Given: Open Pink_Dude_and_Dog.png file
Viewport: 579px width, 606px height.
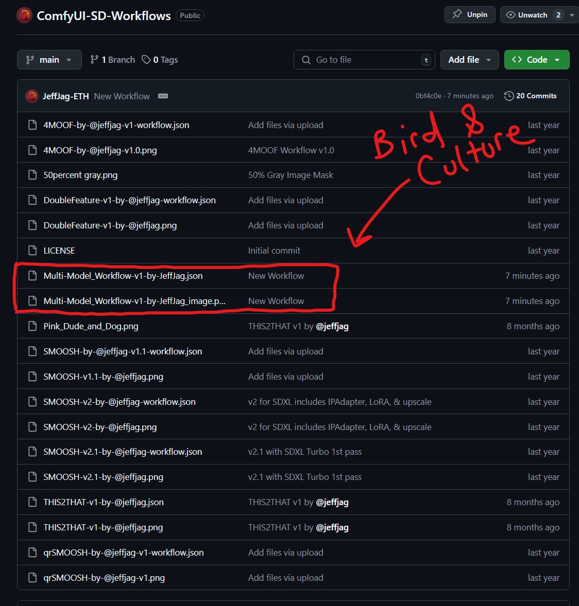Looking at the screenshot, I should [x=91, y=326].
